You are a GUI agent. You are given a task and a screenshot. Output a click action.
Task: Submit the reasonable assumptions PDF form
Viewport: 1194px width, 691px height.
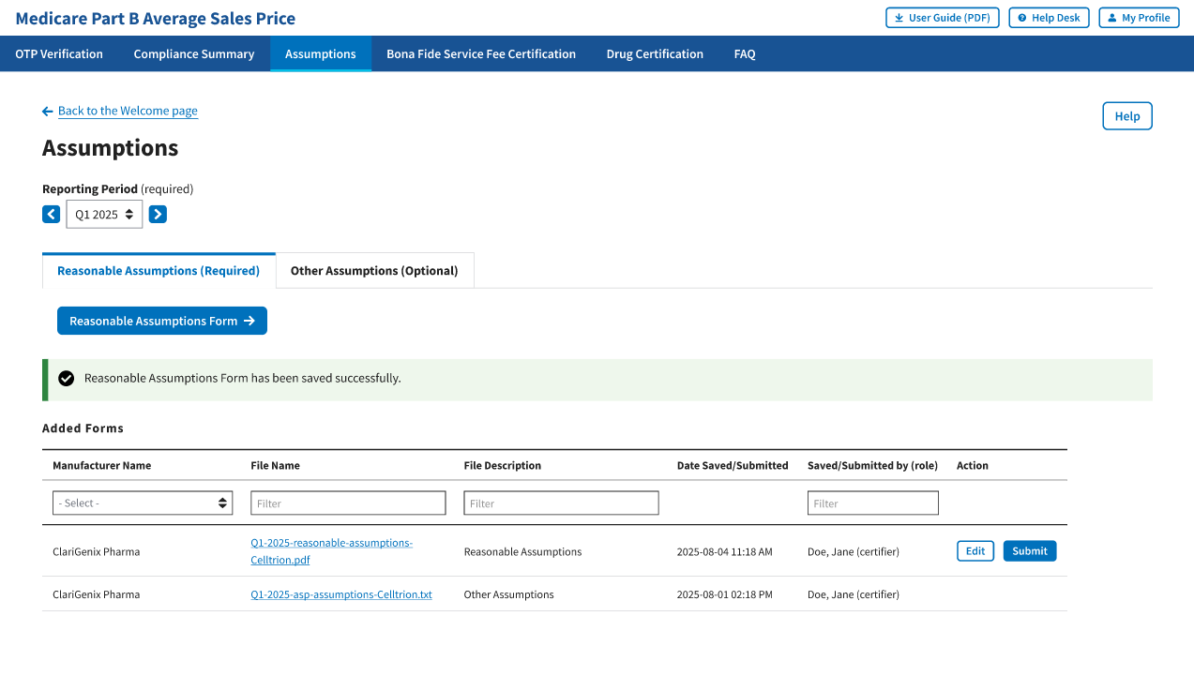(1029, 551)
